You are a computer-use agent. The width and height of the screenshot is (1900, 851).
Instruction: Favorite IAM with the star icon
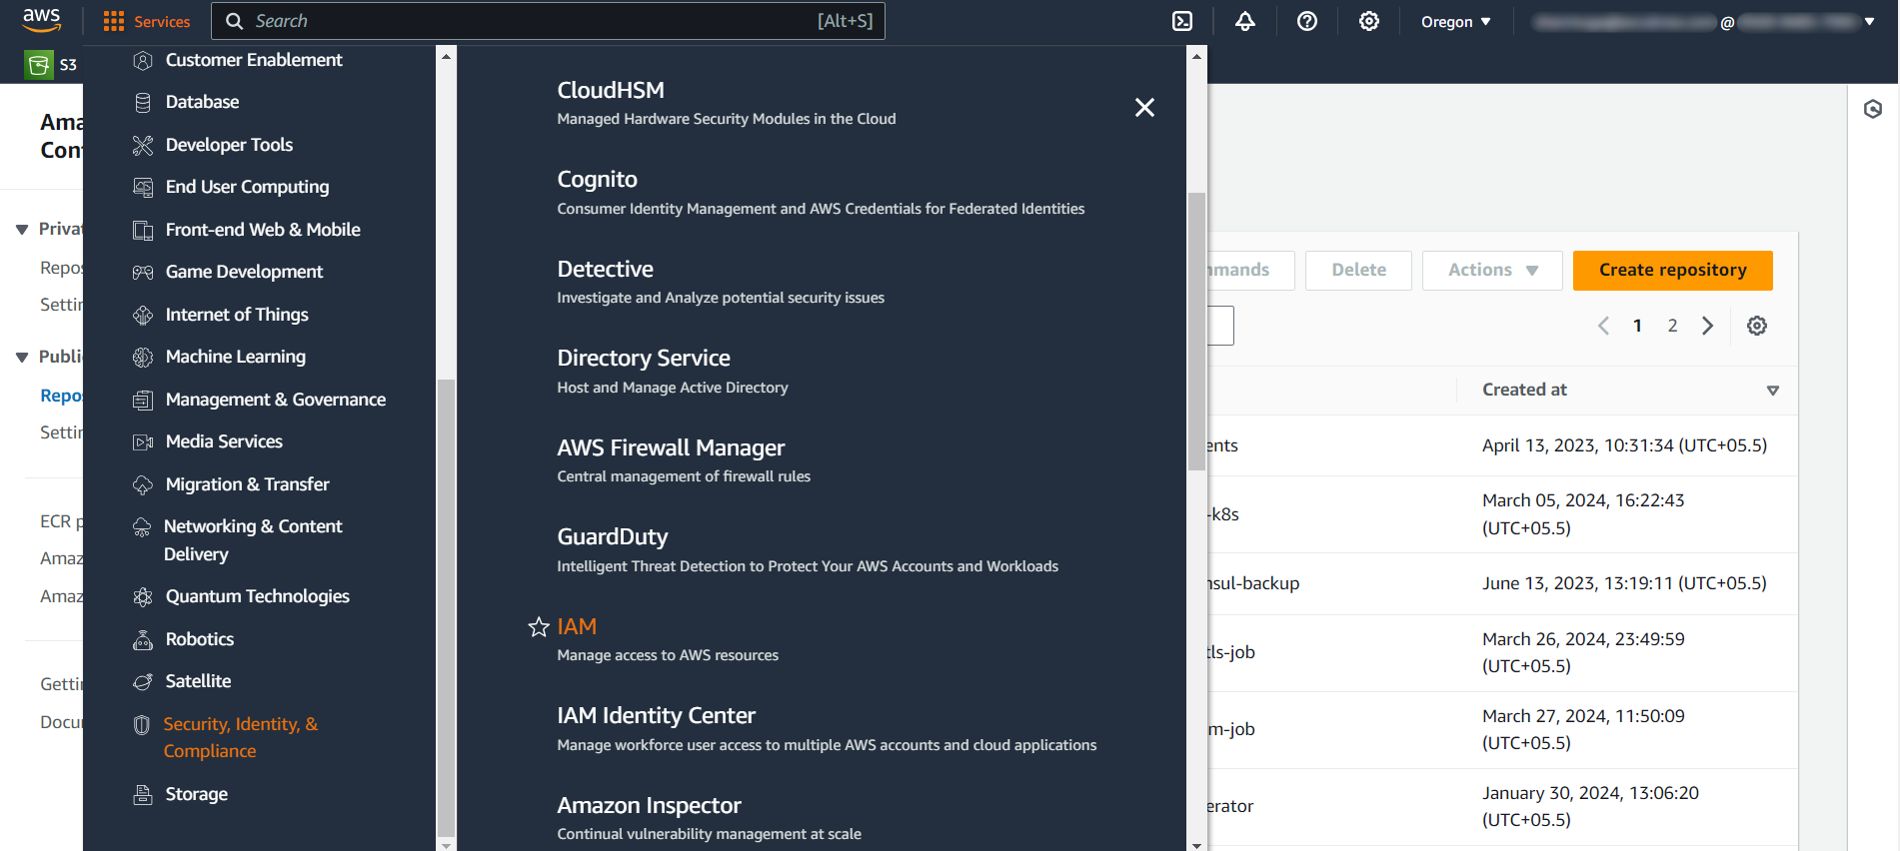click(539, 627)
